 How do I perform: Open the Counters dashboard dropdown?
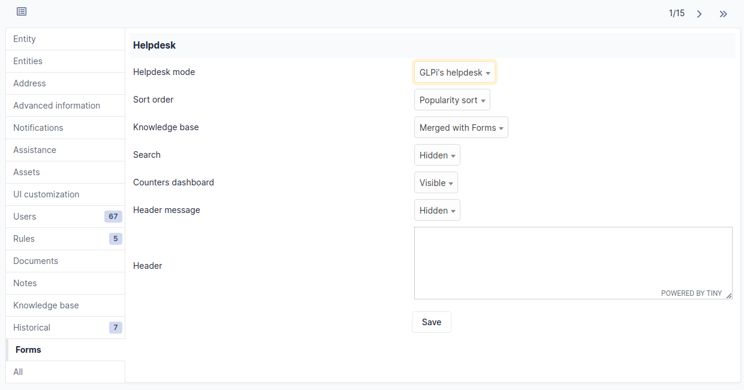pyautogui.click(x=435, y=182)
